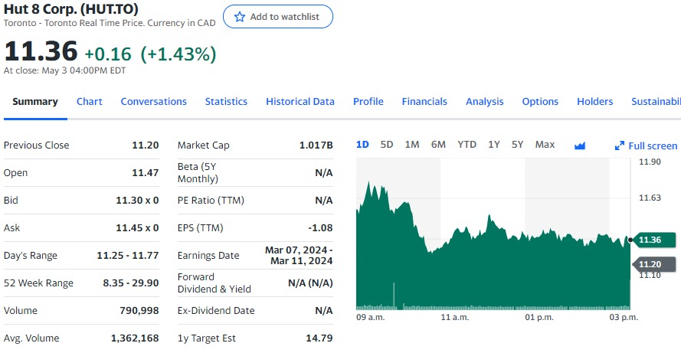
Task: Go to the Statistics tab
Action: click(226, 102)
